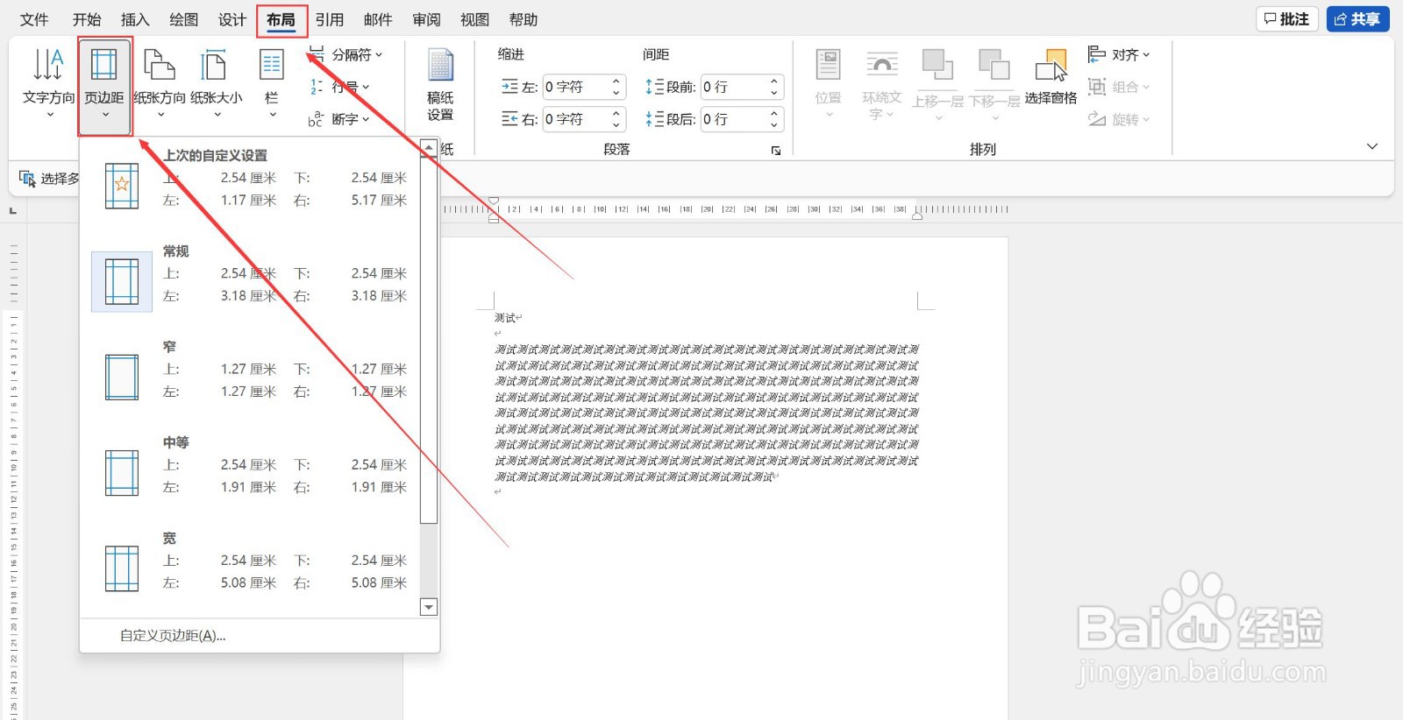Click the right indent marker on ruler
Viewport: 1403px width, 720px height.
coord(917,215)
